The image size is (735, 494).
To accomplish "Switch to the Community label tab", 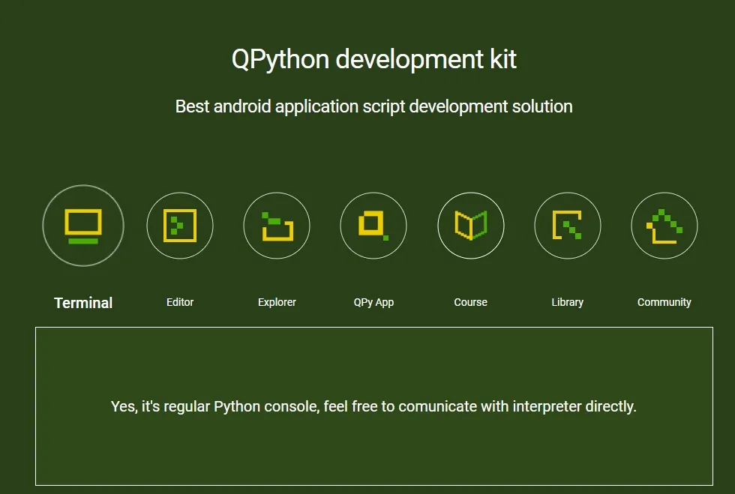I will (x=664, y=302).
